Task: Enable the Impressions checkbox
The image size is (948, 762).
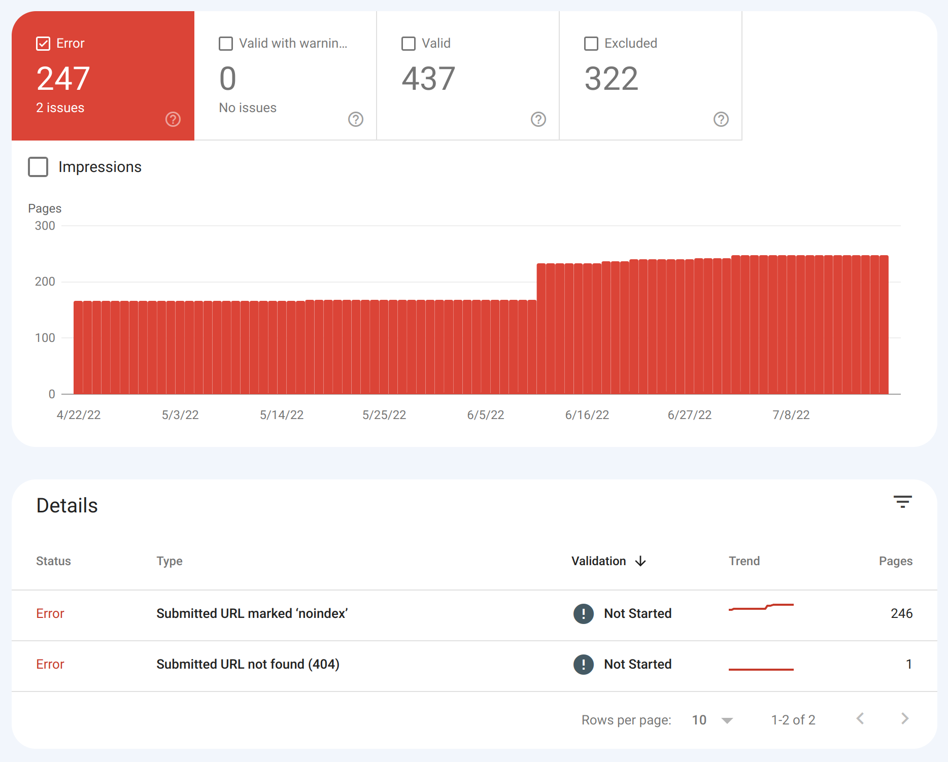Action: tap(38, 167)
